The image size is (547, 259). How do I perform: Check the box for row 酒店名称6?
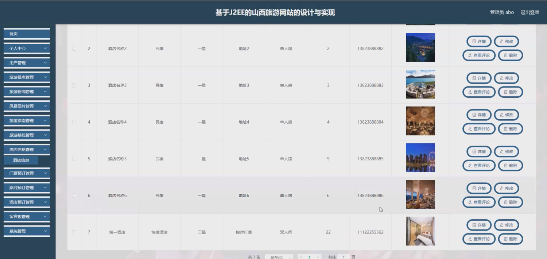coord(74,196)
